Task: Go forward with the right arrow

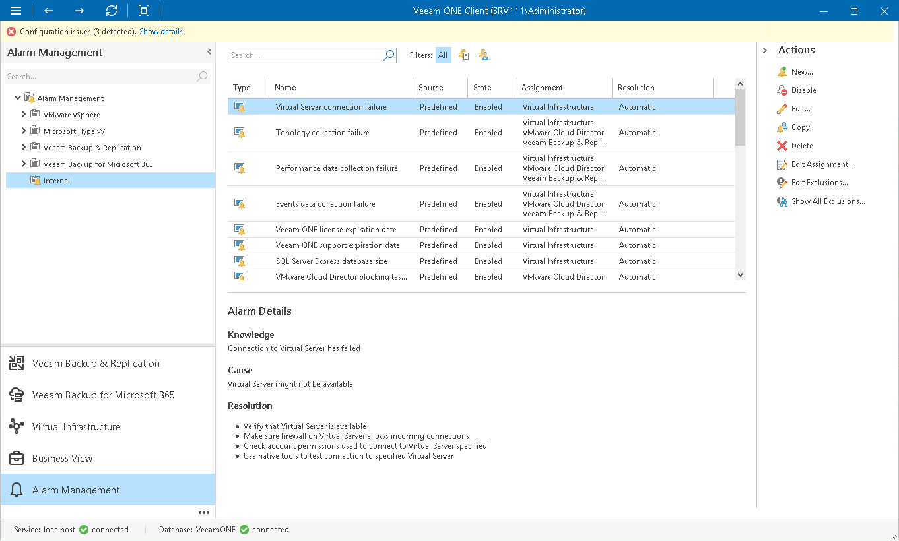Action: pos(79,11)
